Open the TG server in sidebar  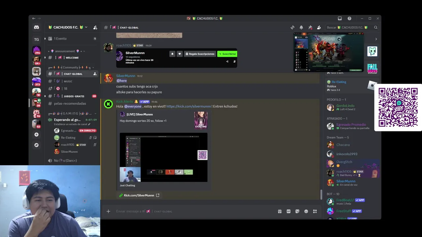(x=36, y=39)
